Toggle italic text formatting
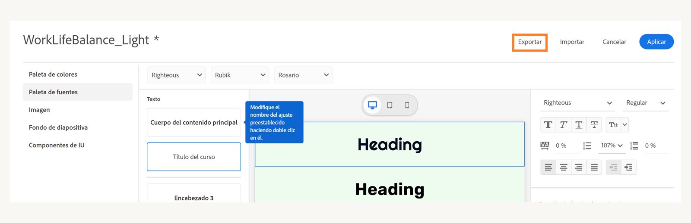This screenshot has width=691, height=223. [564, 125]
